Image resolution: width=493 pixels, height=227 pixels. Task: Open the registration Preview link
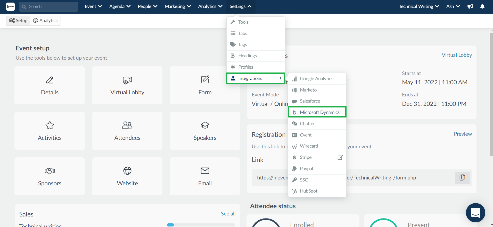tap(463, 134)
